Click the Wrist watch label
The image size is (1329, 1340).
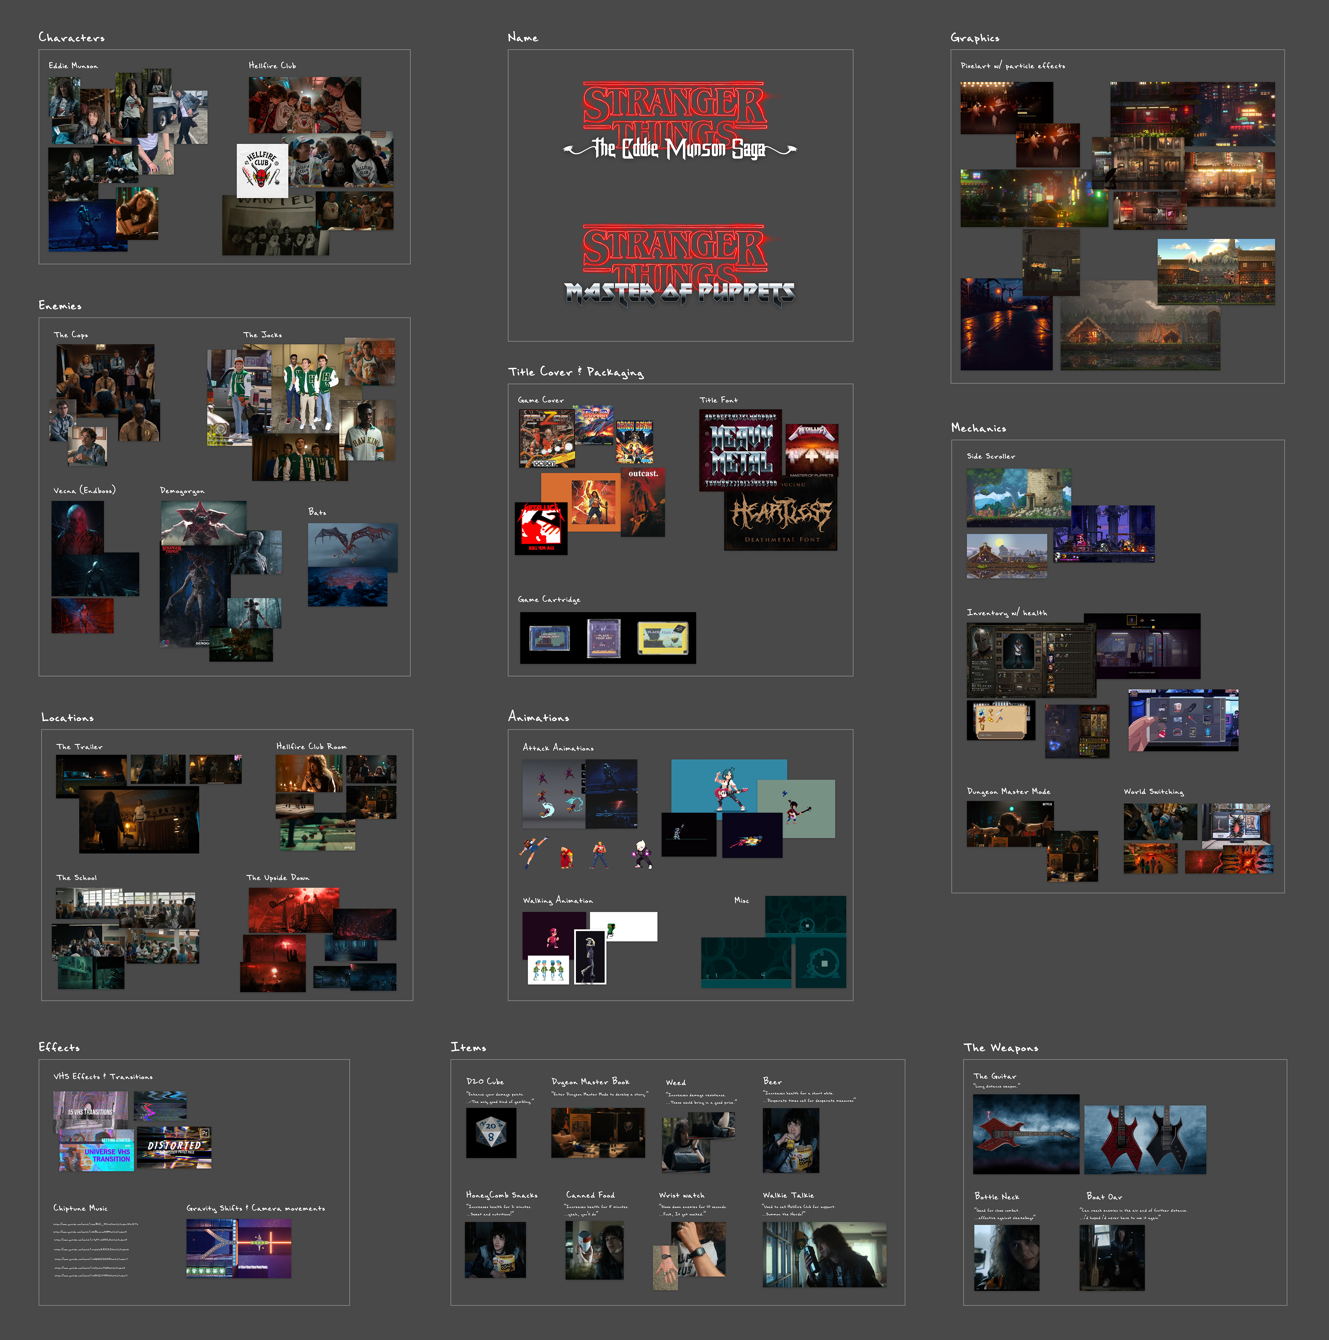(x=681, y=1196)
